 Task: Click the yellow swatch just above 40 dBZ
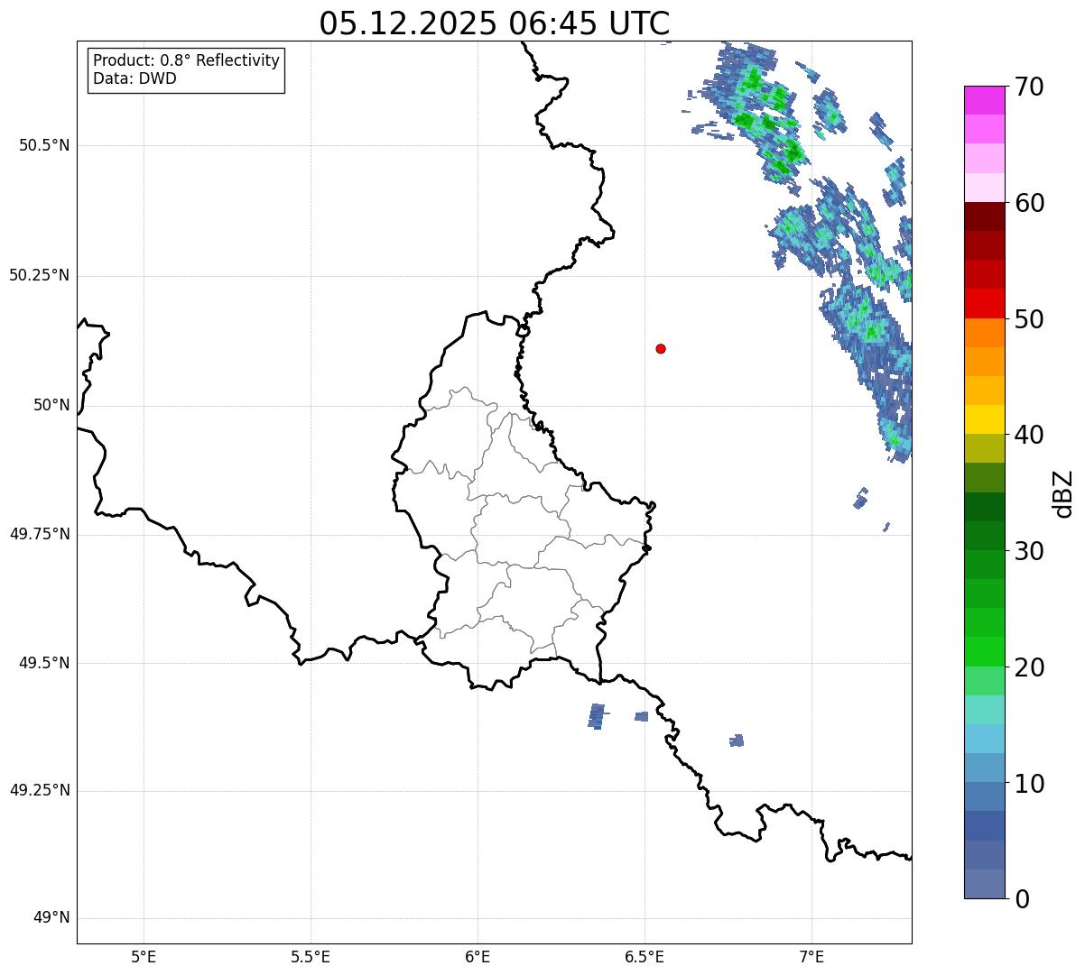click(985, 419)
